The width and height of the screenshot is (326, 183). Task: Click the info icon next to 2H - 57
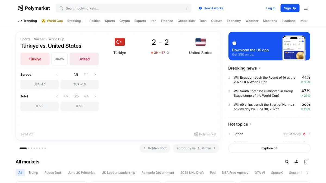tap(168, 53)
